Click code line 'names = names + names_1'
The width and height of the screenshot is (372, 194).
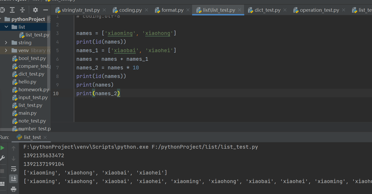[x=112, y=59]
